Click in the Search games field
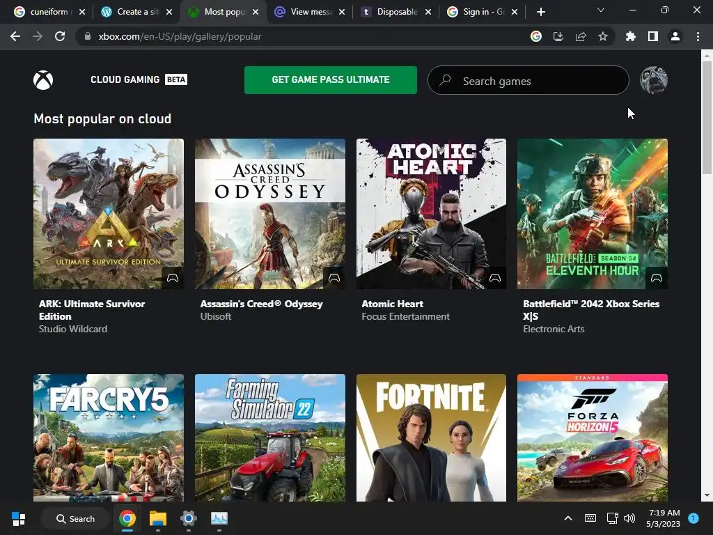 528,81
